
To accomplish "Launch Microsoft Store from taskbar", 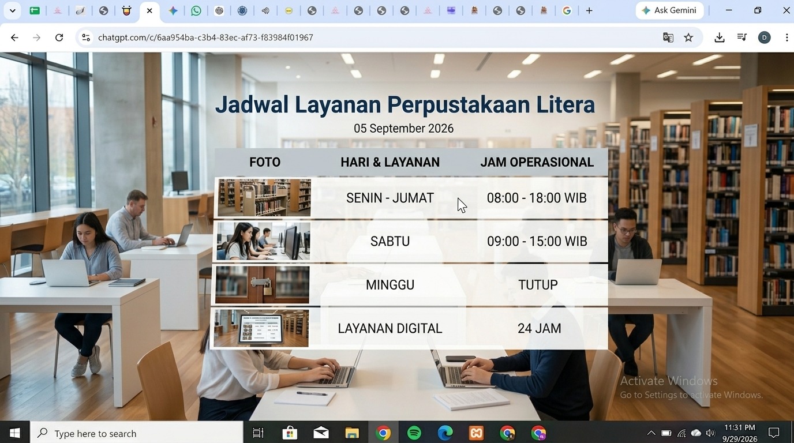I will (290, 433).
